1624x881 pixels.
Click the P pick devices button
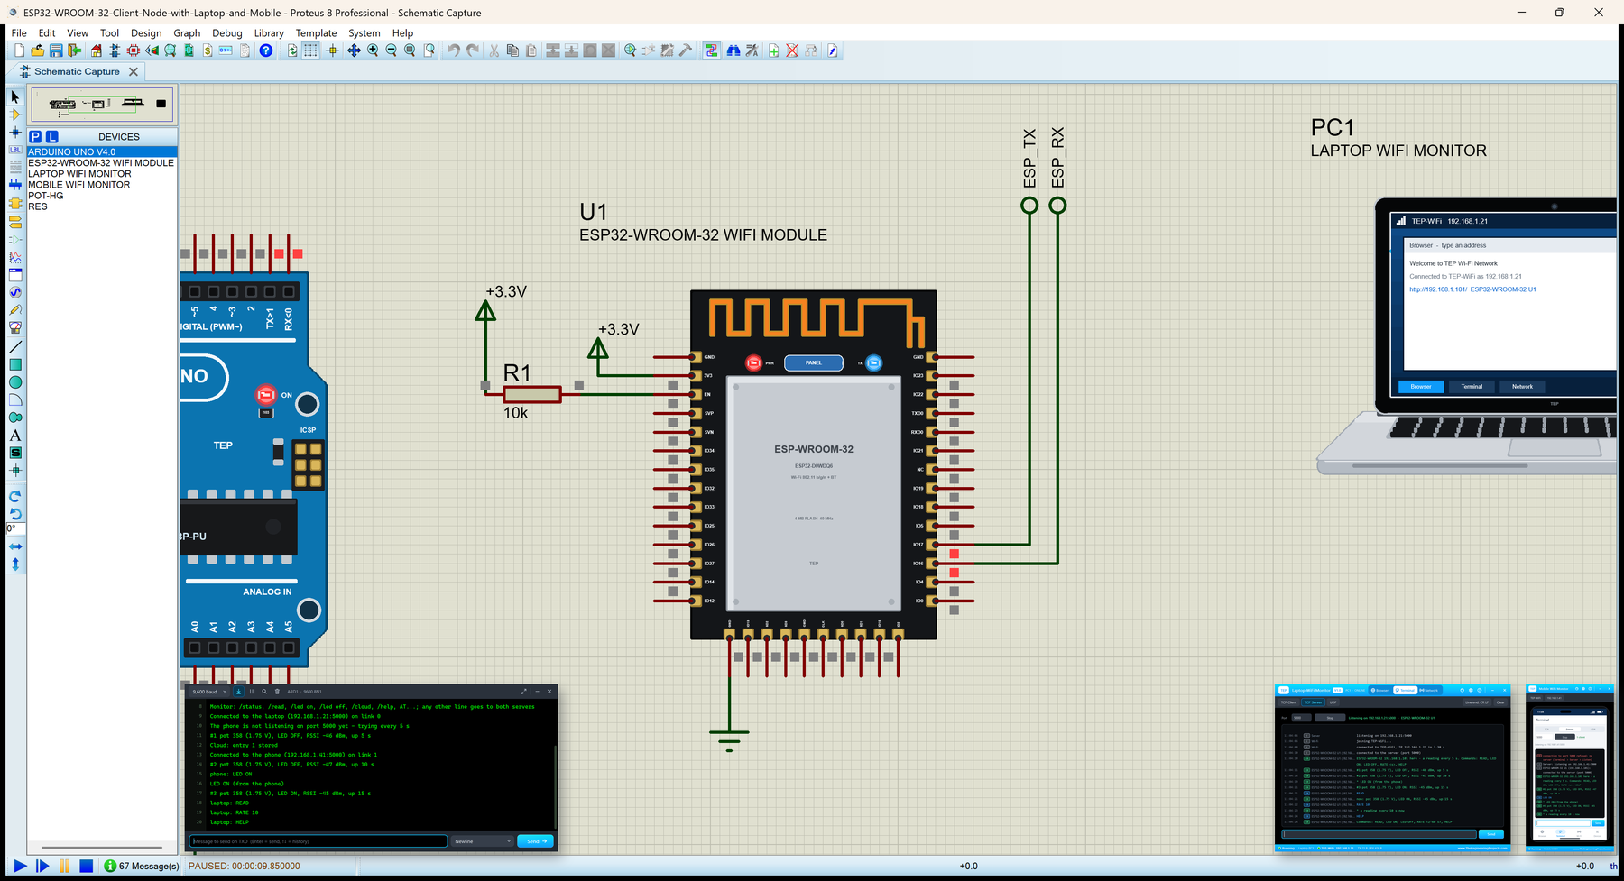35,136
